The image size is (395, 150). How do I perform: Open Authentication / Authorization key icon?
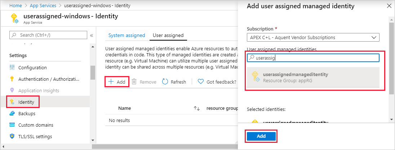click(12, 79)
